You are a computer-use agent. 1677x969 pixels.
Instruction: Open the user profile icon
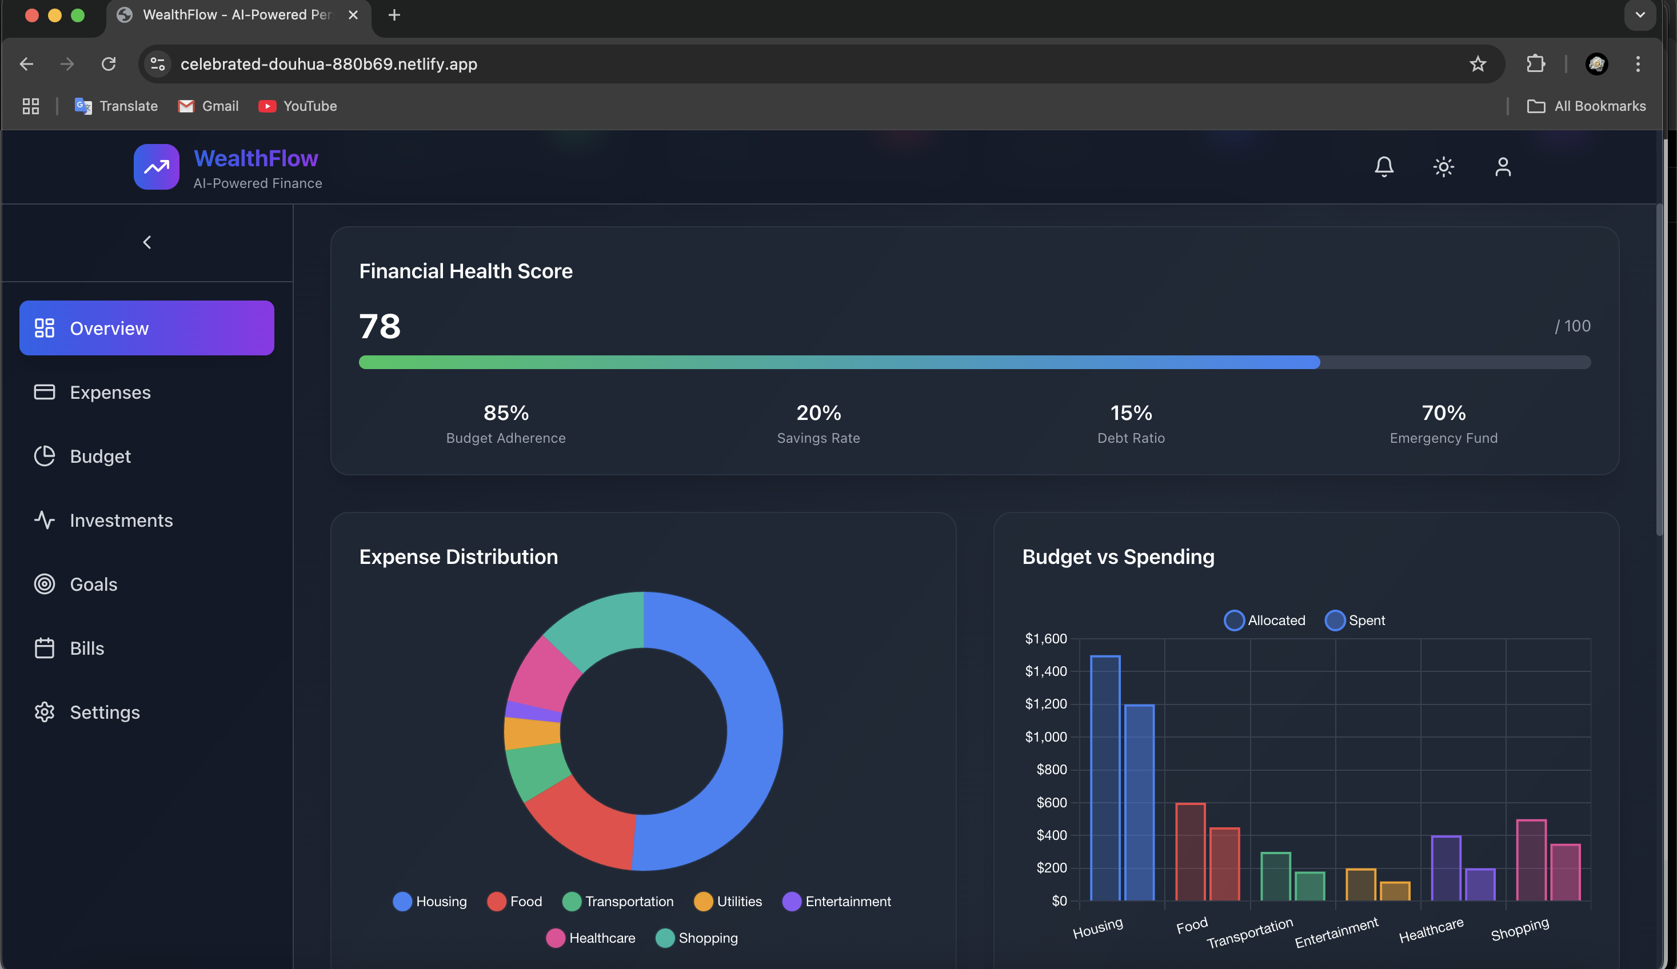click(1503, 166)
